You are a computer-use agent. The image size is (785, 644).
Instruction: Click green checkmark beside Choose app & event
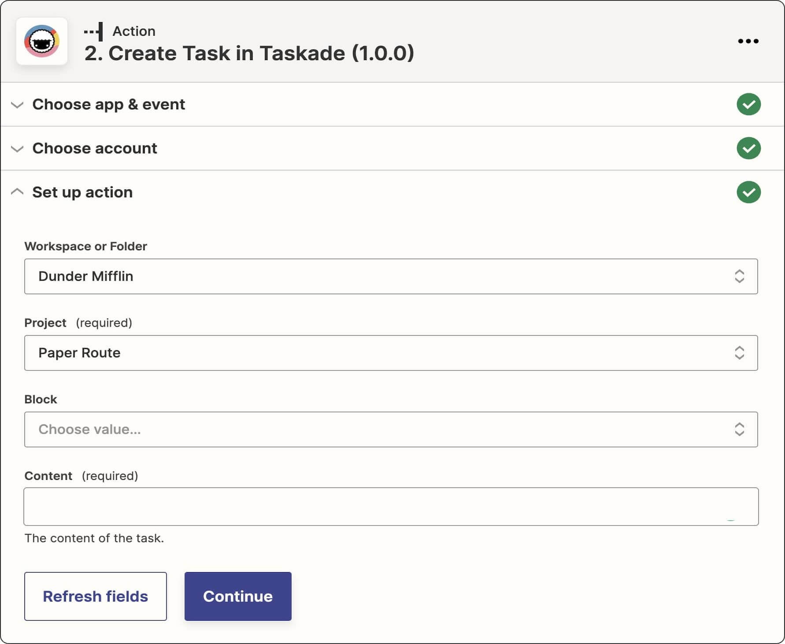748,104
